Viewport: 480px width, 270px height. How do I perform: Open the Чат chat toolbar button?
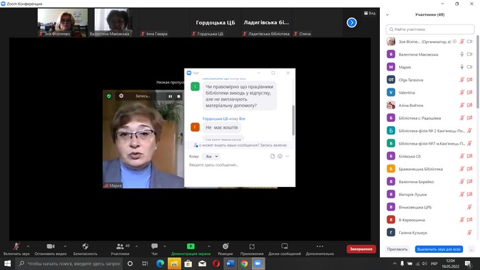(154, 249)
